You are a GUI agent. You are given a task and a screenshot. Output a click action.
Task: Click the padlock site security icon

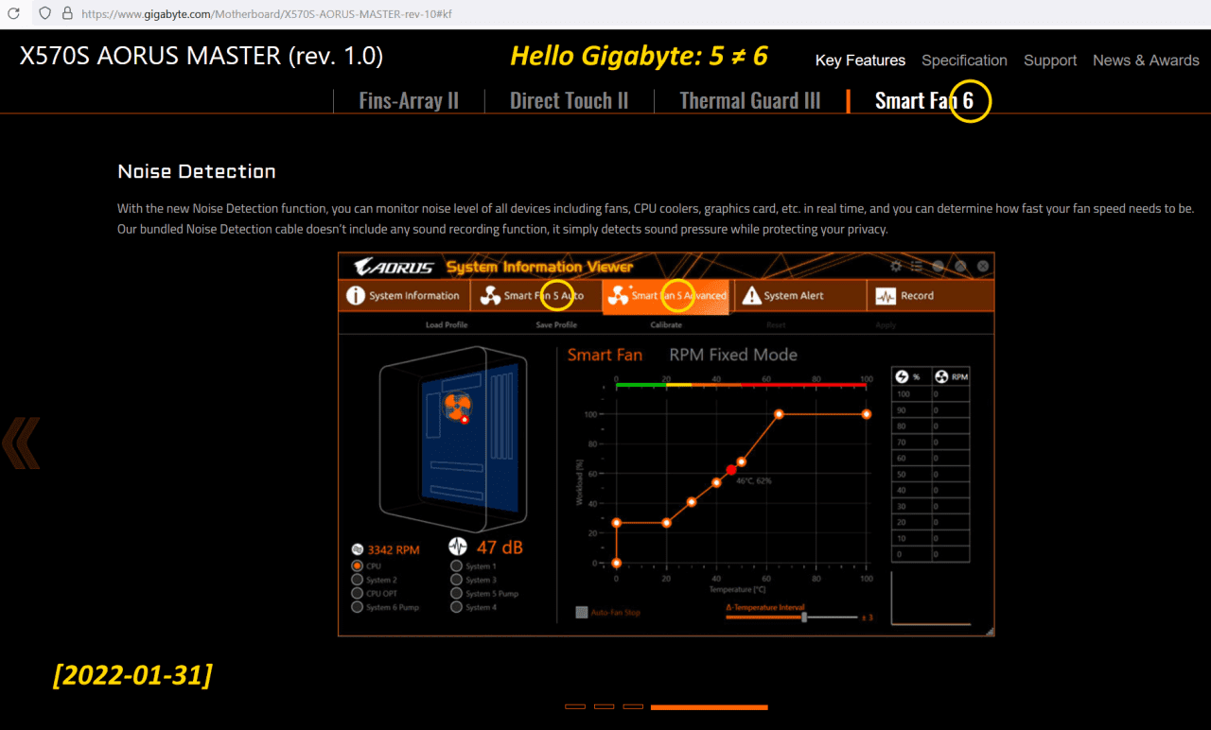click(66, 14)
